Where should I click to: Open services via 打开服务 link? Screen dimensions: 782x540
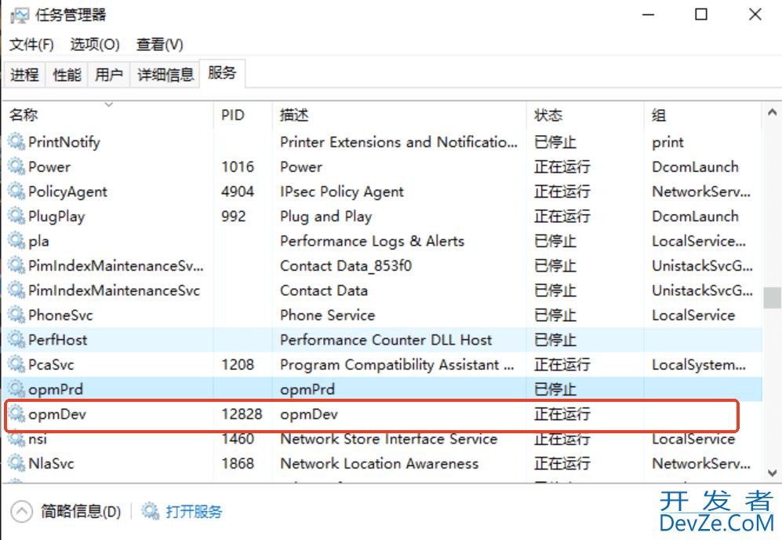click(x=194, y=512)
